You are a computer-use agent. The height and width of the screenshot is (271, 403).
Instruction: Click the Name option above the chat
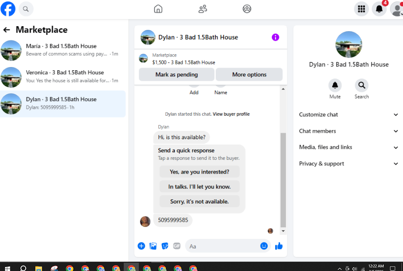click(x=220, y=92)
